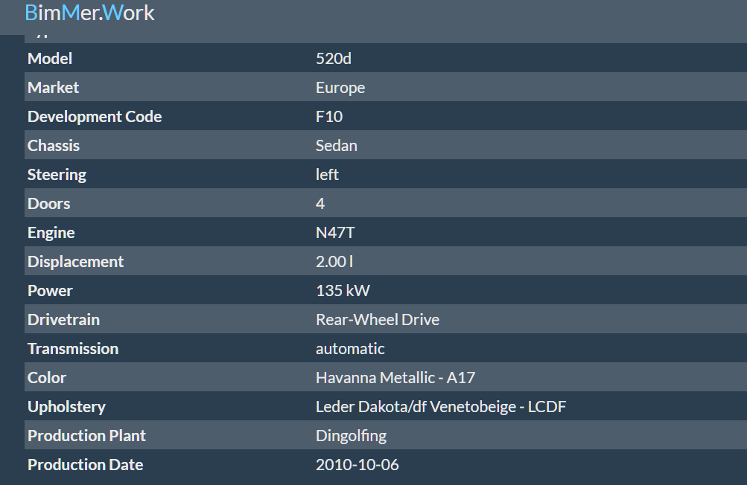Select the Model value 520d
The image size is (747, 485).
[x=334, y=59]
